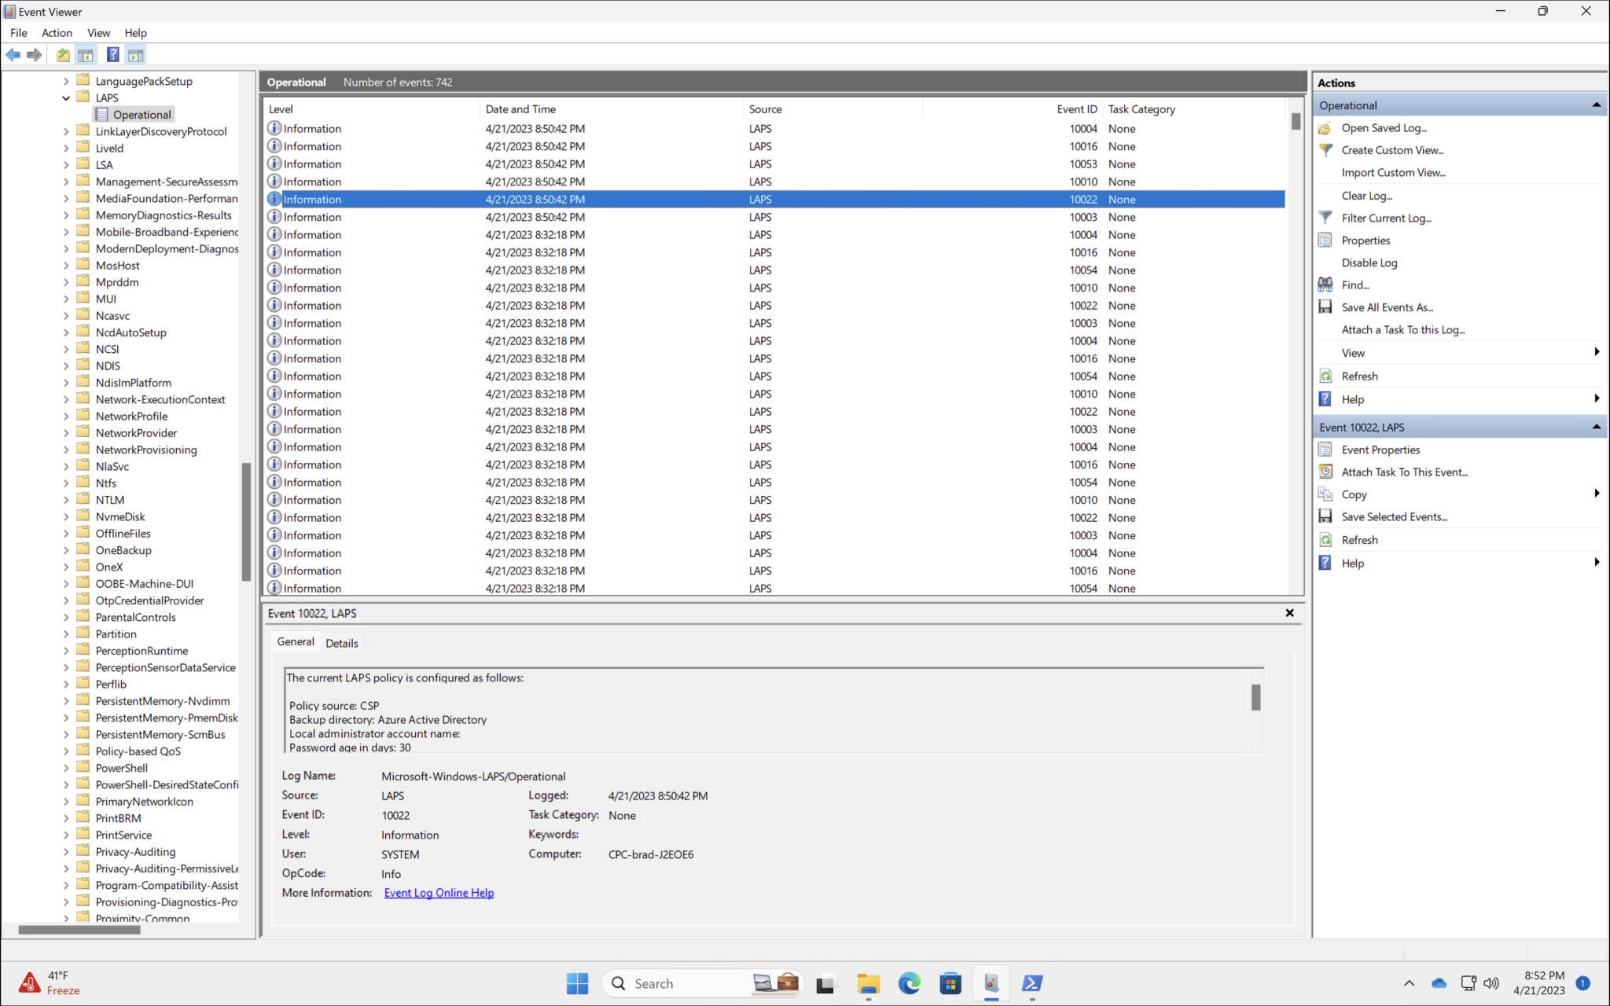Click the Up One Level folder icon
This screenshot has width=1610, height=1006.
pyautogui.click(x=63, y=55)
